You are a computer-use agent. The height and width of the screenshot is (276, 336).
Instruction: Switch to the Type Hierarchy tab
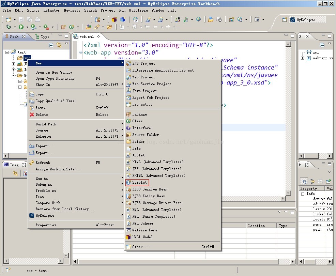pyautogui.click(x=43, y=36)
